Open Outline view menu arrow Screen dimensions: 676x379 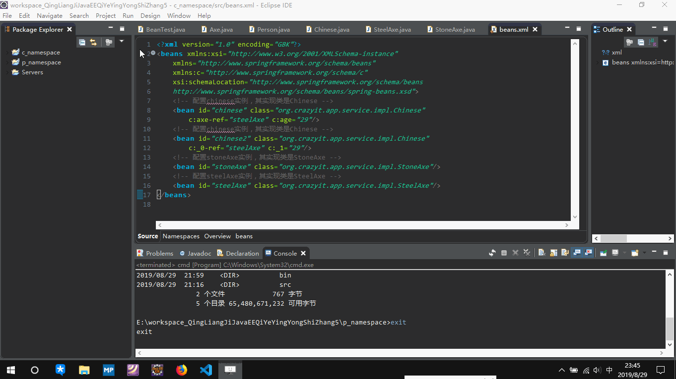tap(665, 41)
